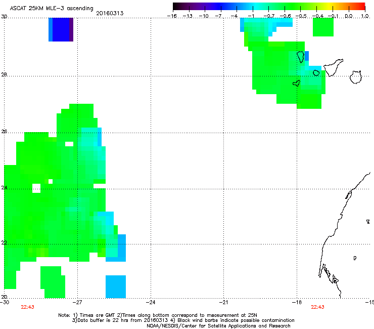The image size is (374, 329).
Task: Click the red '22:43' time near longitude -18
Action: [x=317, y=307]
